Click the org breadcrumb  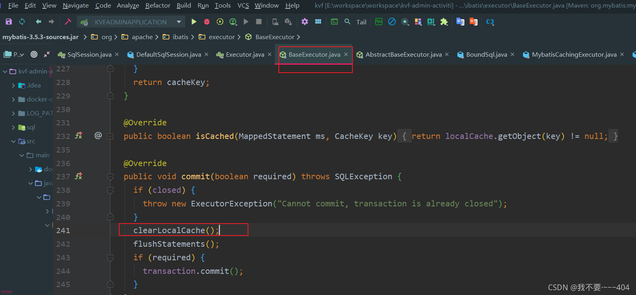tap(106, 37)
